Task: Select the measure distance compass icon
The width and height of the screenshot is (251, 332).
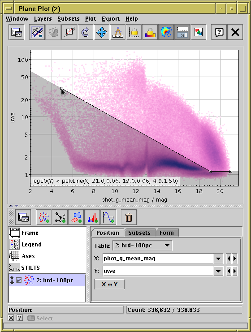Action: coord(118,32)
